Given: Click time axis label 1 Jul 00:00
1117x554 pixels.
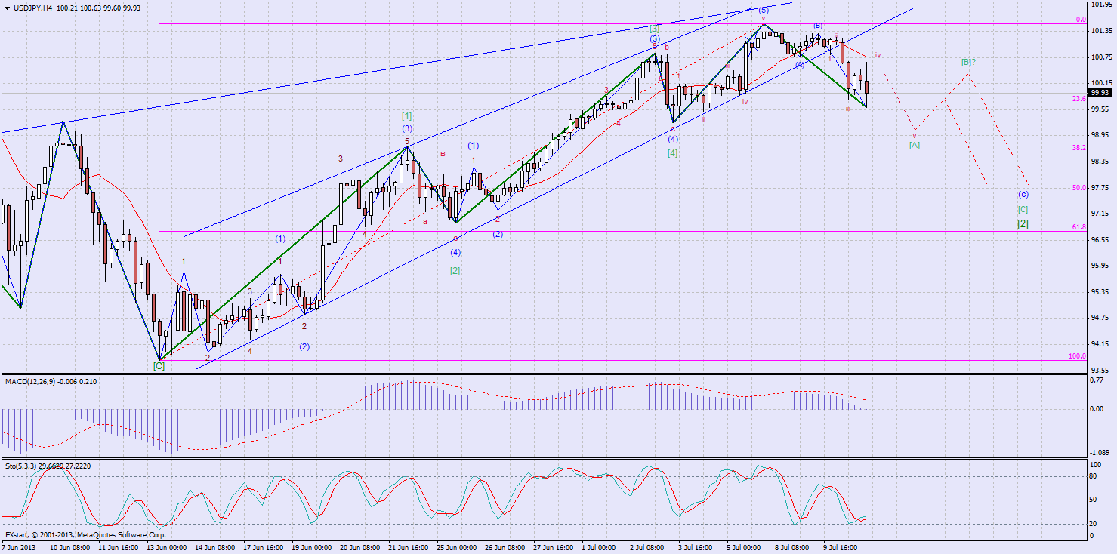Looking at the screenshot, I should [x=600, y=548].
